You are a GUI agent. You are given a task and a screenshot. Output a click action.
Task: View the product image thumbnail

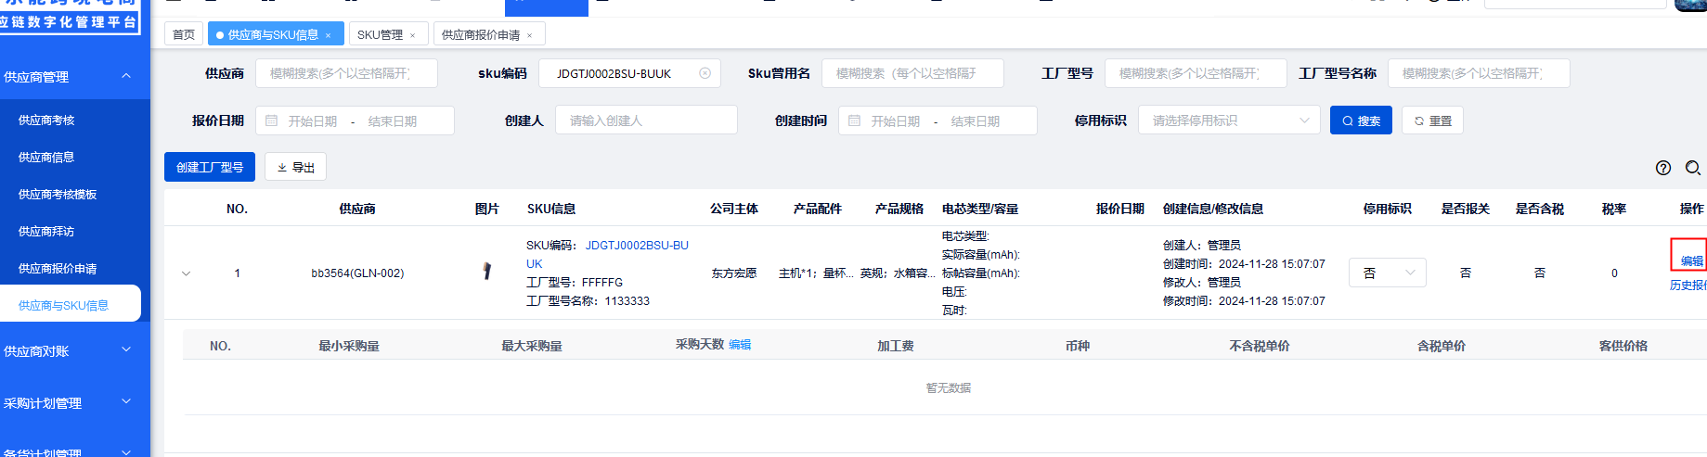point(486,272)
